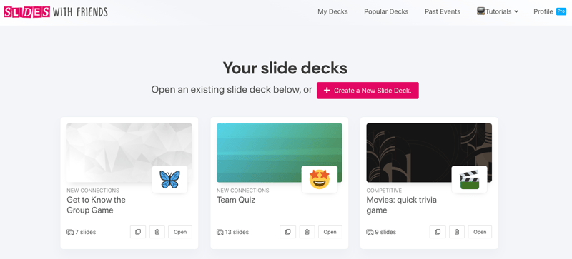Go to My Decks

coord(332,11)
